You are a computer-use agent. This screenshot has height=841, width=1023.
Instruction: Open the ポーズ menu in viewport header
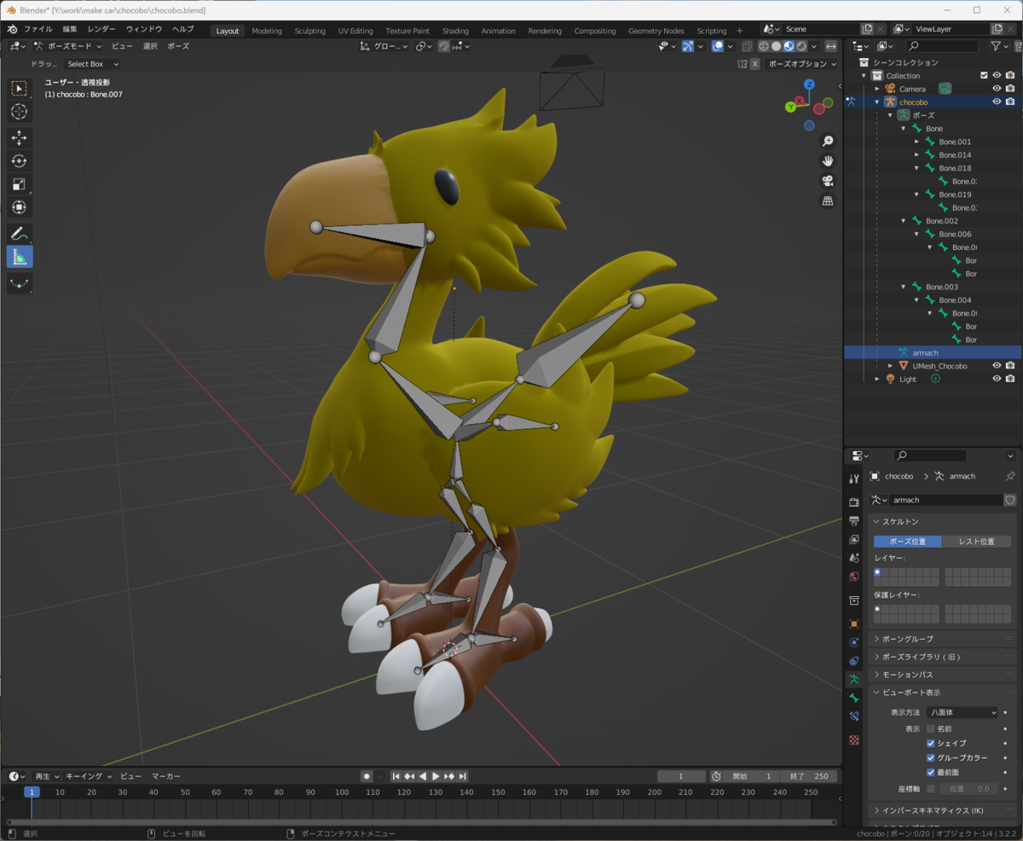[x=178, y=46]
